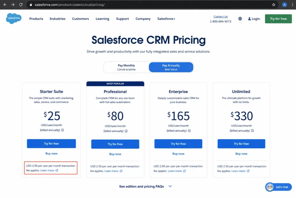Image resolution: width=296 pixels, height=198 pixels.
Task: Open the Customers menu
Action: [80, 19]
